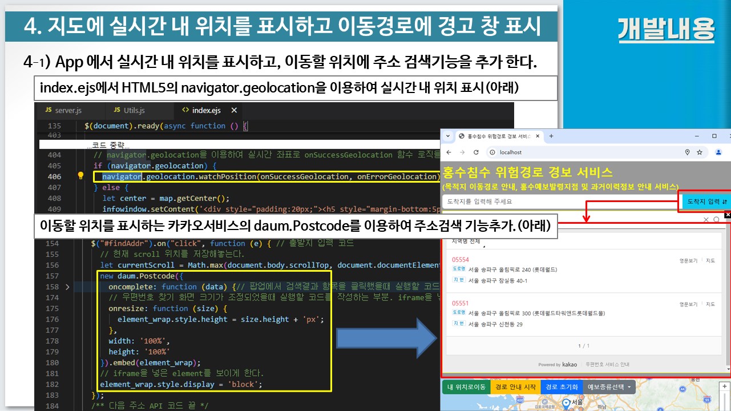Open a new browser tab with plus
The image size is (731, 411).
click(x=551, y=136)
